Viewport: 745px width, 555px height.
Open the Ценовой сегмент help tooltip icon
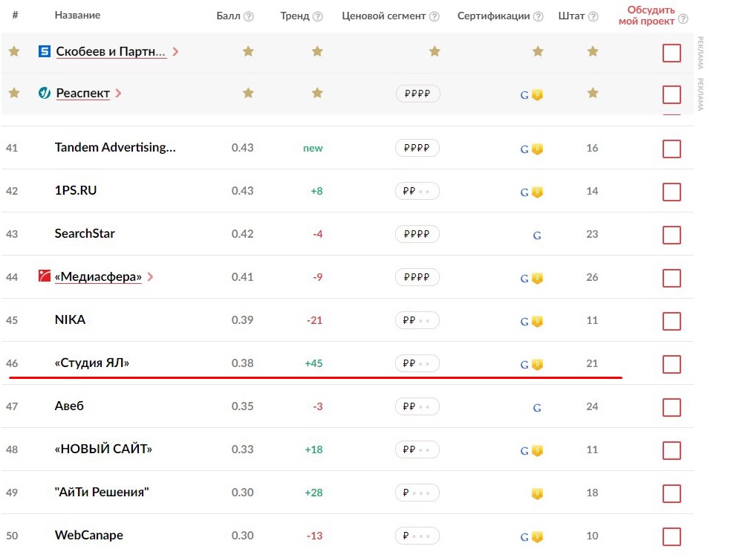(x=435, y=16)
